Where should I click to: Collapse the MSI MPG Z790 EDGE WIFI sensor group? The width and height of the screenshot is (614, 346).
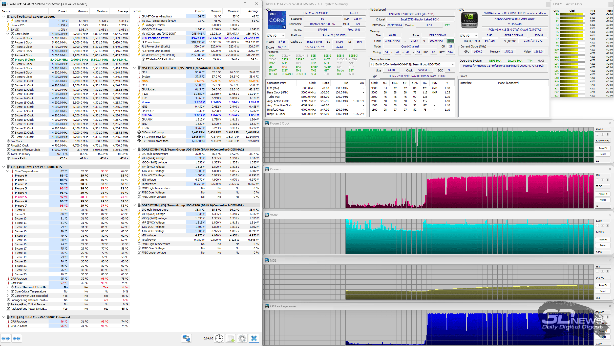coord(135,68)
